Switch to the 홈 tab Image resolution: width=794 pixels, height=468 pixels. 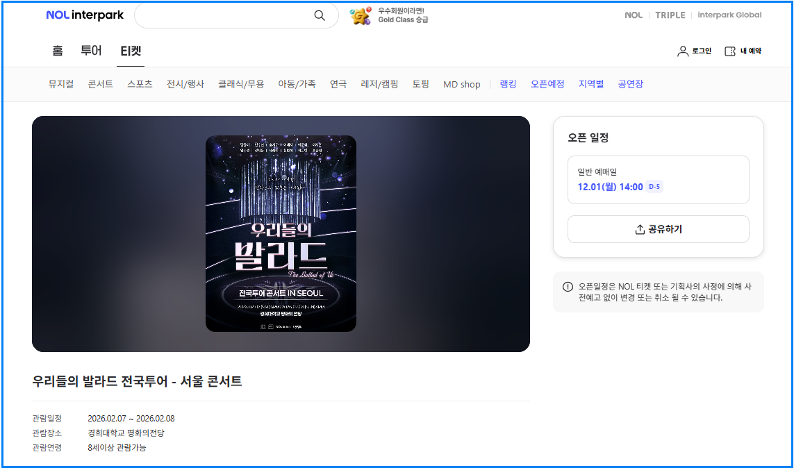pyautogui.click(x=58, y=50)
